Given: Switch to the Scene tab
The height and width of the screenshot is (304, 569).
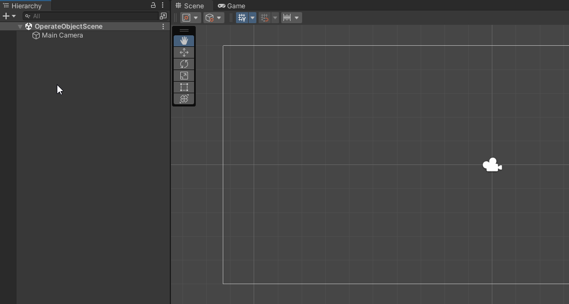Looking at the screenshot, I should pyautogui.click(x=190, y=6).
